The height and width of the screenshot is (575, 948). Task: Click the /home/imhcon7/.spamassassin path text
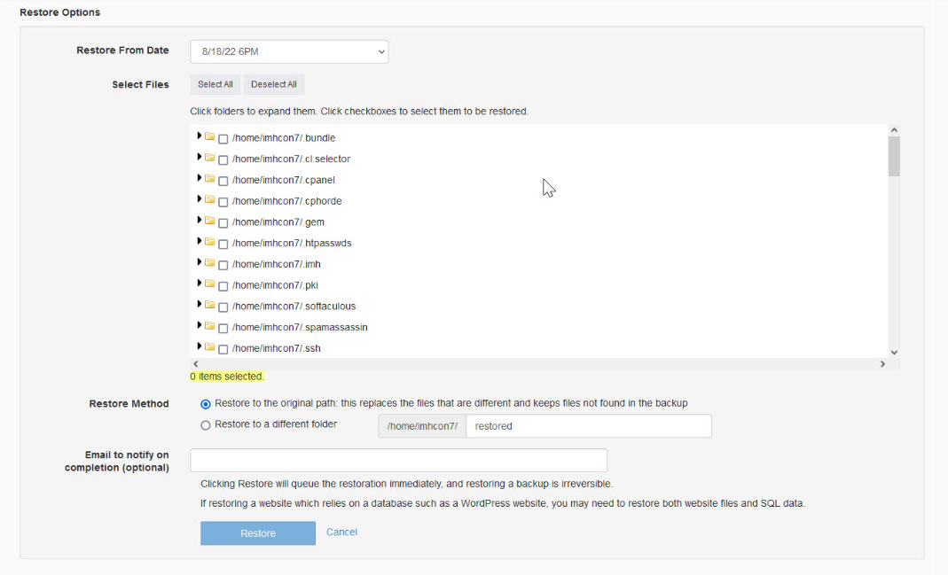tap(300, 327)
